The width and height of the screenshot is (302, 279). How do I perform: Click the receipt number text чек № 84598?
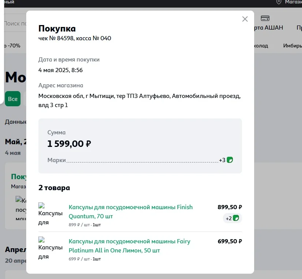coord(56,38)
